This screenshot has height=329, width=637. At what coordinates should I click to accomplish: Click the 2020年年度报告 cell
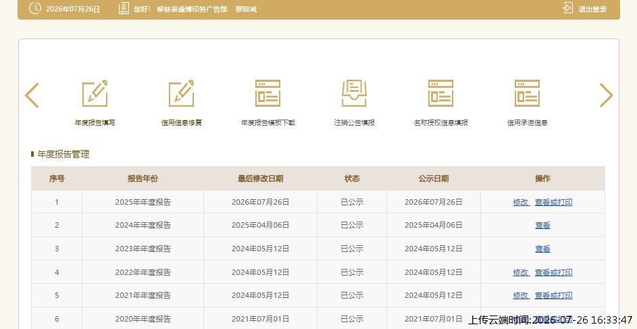pyautogui.click(x=143, y=319)
